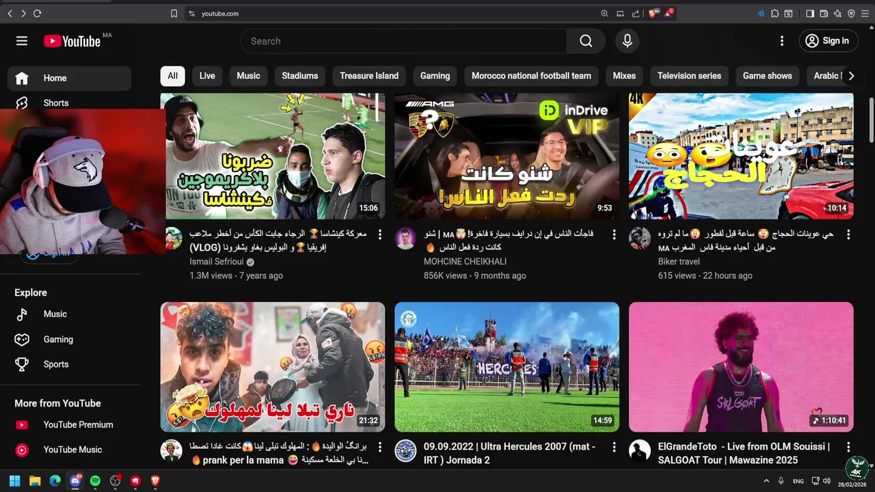Click the Sports trophy icon under Explore
This screenshot has height=492, width=875.
click(x=22, y=365)
